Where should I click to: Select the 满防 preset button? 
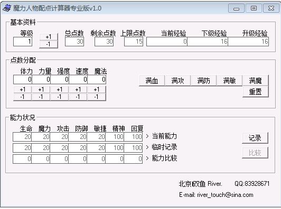click(203, 81)
